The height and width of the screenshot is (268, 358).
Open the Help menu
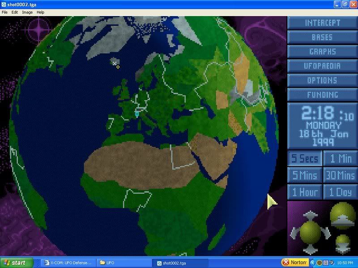coord(40,13)
